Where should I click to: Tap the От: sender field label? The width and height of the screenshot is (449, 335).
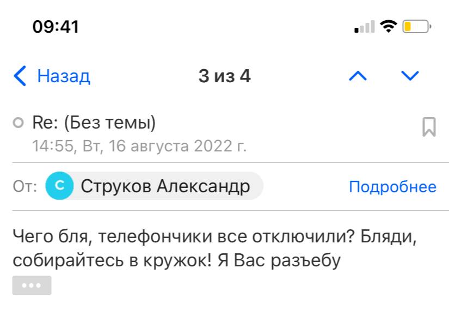(24, 187)
